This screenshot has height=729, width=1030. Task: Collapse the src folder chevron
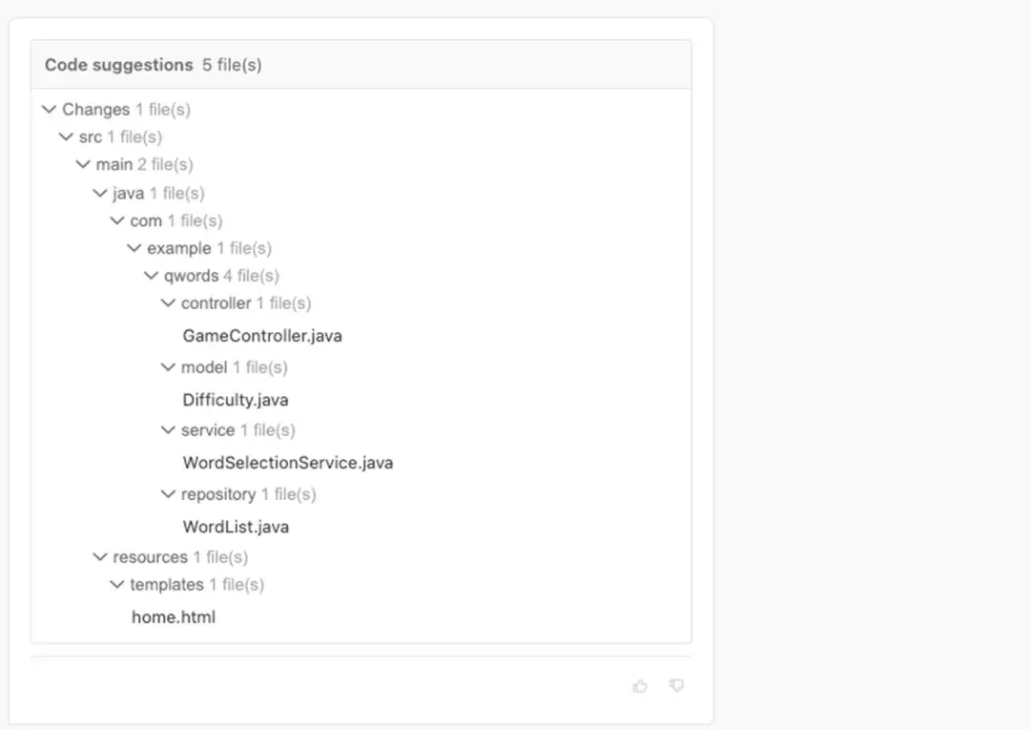pyautogui.click(x=67, y=137)
